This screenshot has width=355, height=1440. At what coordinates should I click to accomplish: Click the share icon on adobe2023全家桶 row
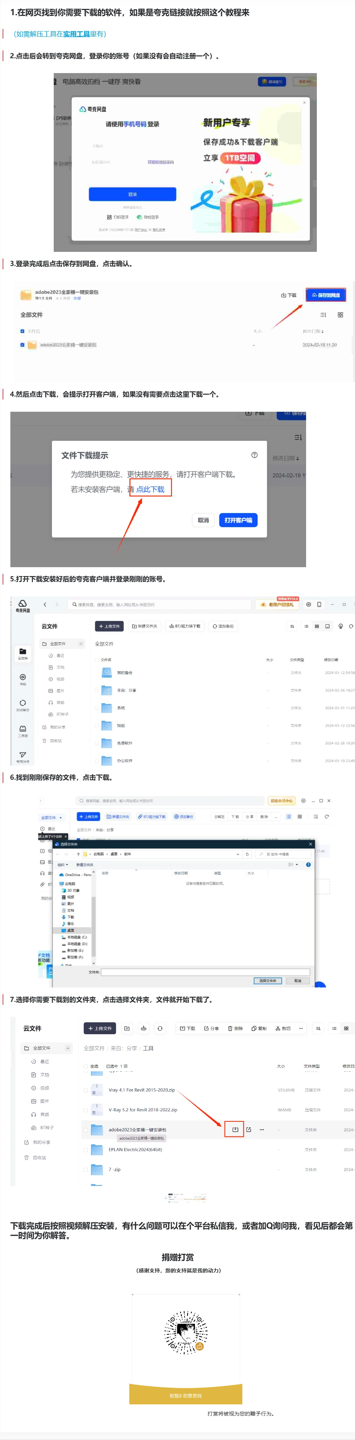coord(248,1129)
